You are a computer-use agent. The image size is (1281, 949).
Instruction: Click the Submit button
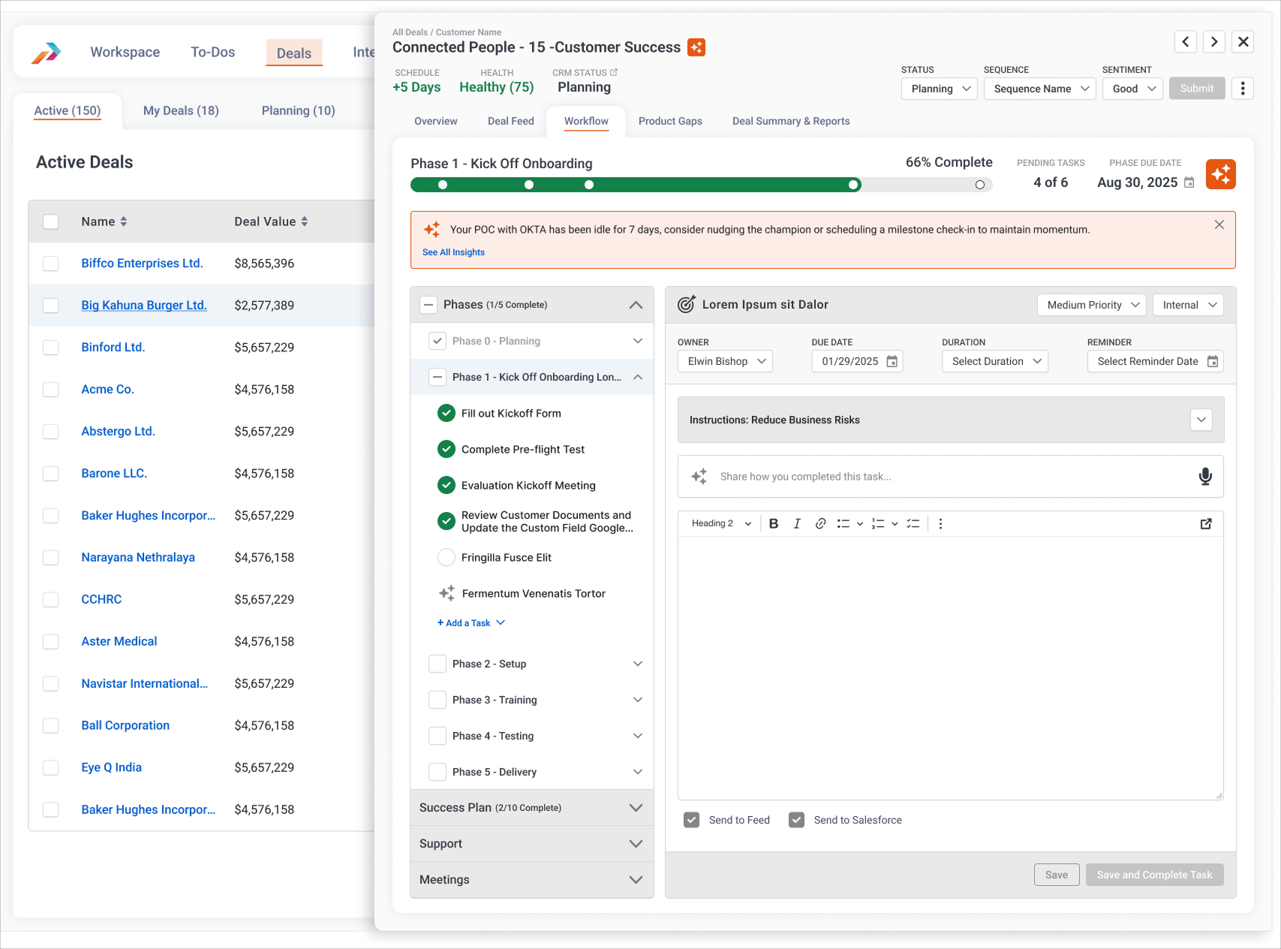pos(1197,89)
